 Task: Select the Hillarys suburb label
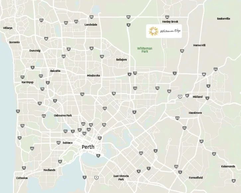(8, 28)
